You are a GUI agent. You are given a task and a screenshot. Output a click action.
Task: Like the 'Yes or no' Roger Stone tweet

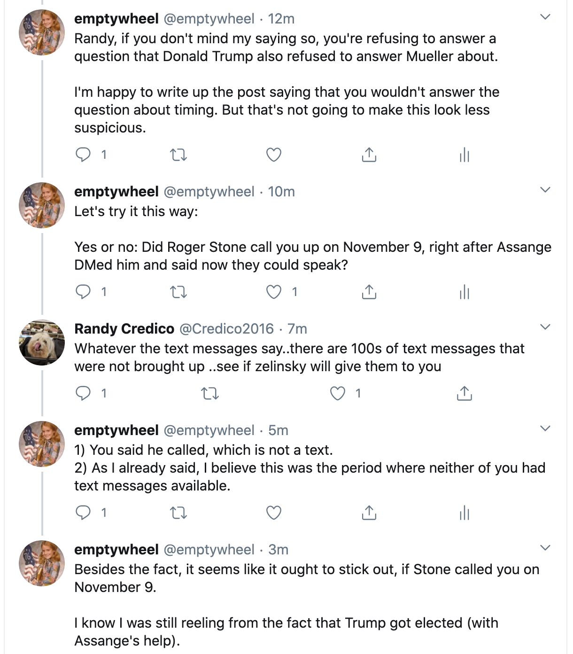point(274,292)
